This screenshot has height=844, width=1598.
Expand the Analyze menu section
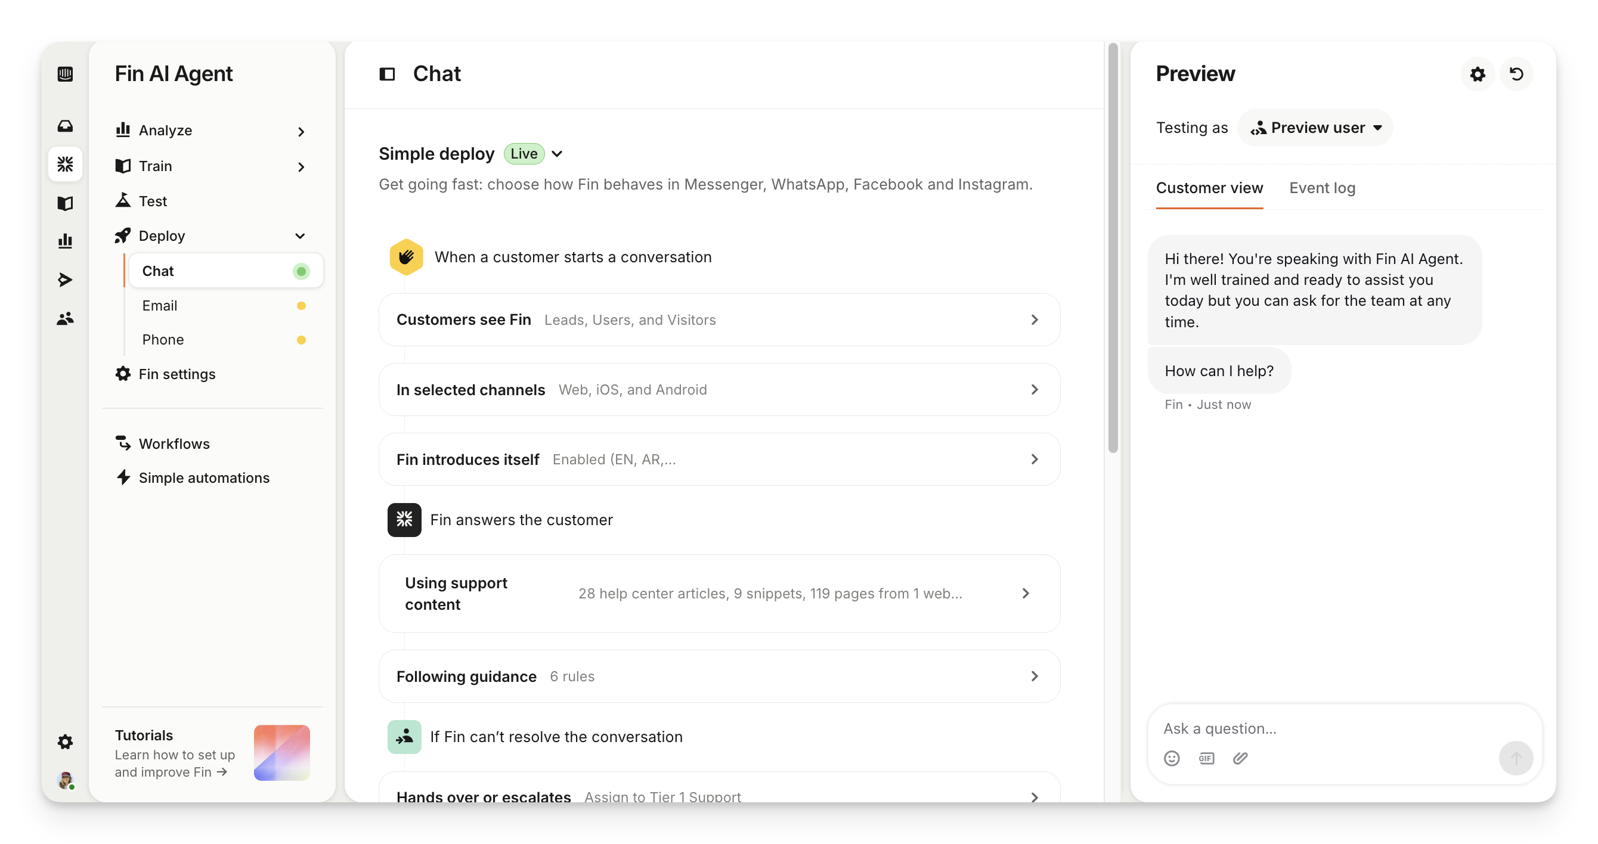pyautogui.click(x=301, y=132)
